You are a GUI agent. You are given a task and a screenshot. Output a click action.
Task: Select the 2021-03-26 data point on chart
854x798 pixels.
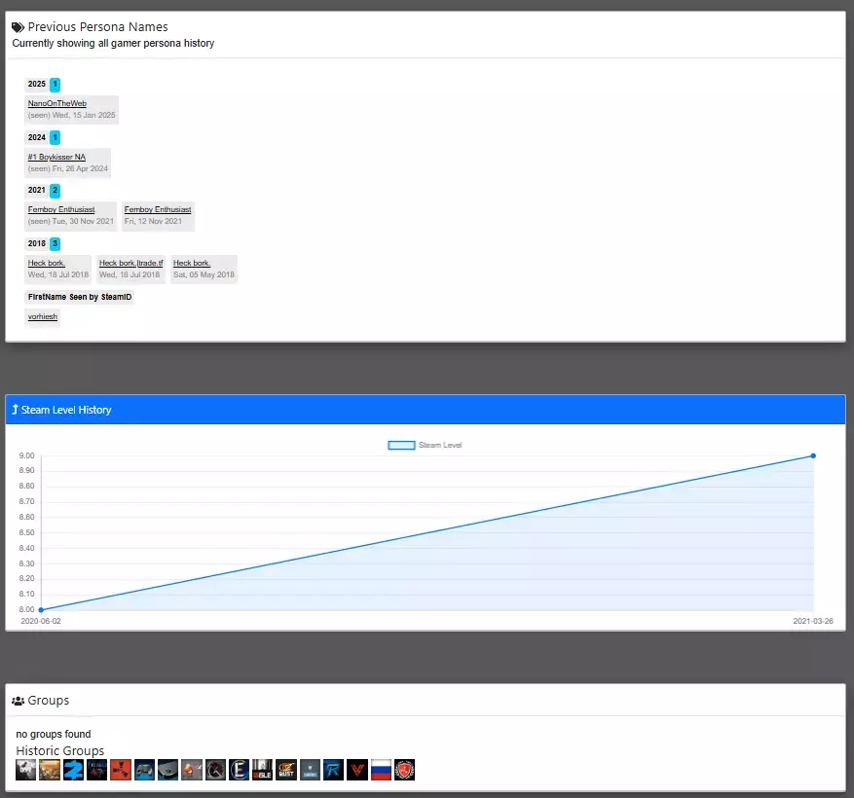[x=813, y=455]
